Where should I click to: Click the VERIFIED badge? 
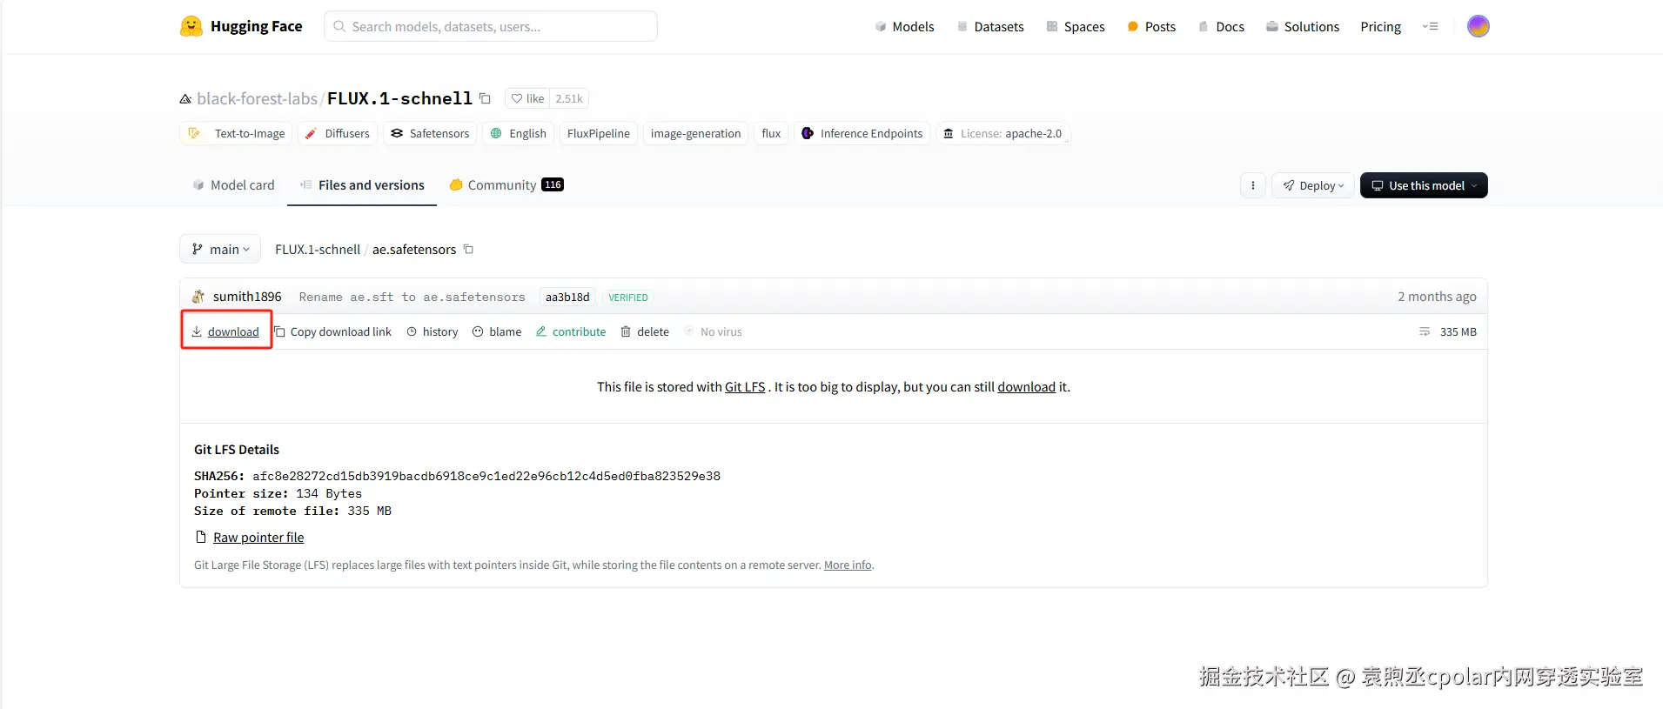[628, 298]
